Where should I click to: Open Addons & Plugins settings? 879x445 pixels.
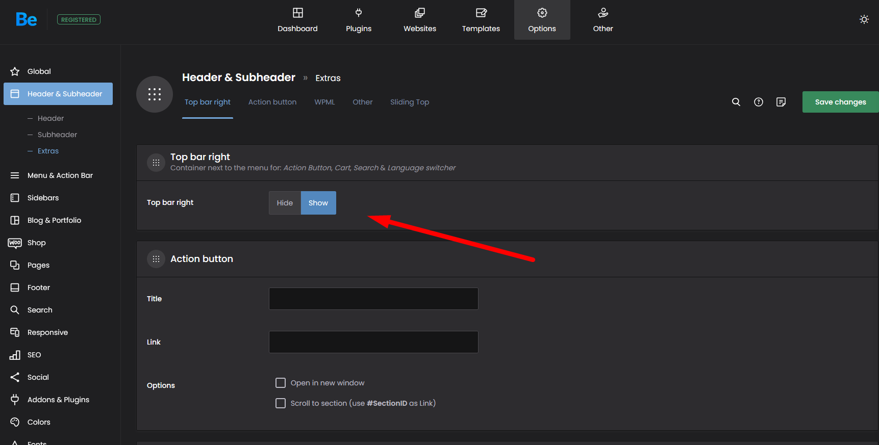pyautogui.click(x=58, y=400)
